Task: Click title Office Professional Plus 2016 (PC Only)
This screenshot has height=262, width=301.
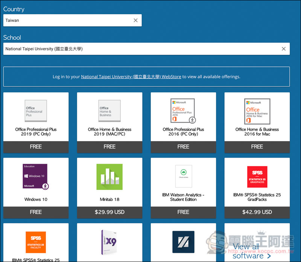Action: point(183,132)
